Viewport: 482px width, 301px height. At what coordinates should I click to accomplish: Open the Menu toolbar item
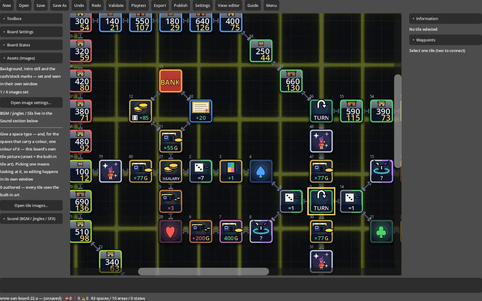pos(271,5)
